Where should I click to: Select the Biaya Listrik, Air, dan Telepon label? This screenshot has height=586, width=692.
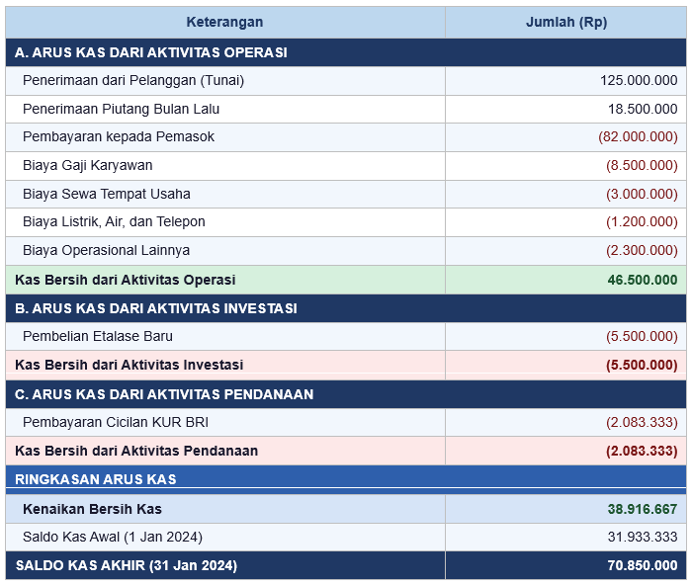[115, 221]
